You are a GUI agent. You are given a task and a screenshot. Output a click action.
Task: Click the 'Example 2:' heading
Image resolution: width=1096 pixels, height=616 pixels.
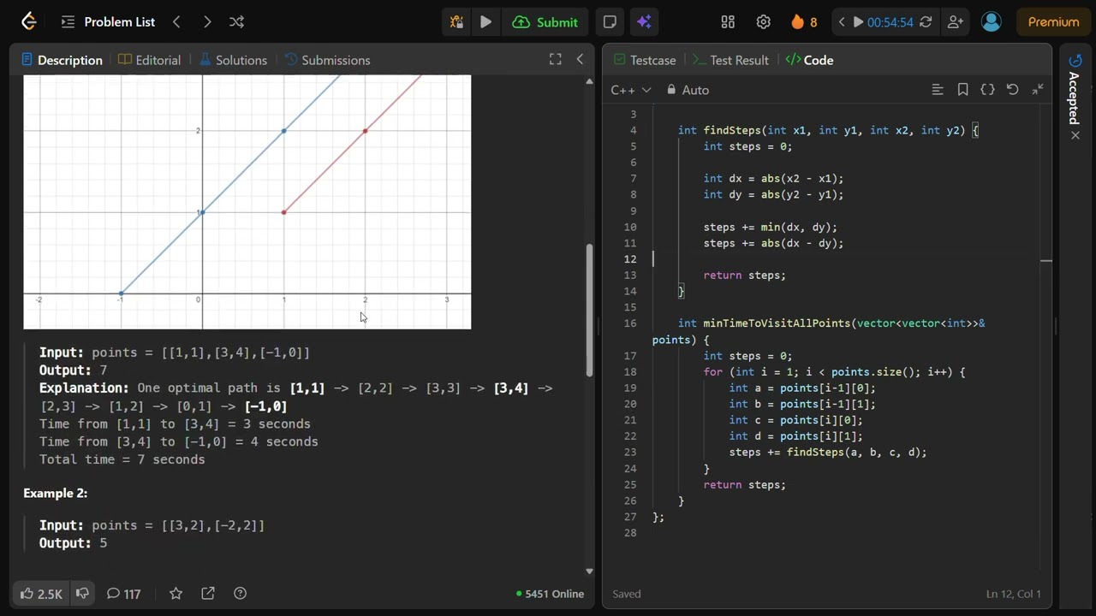[55, 493]
